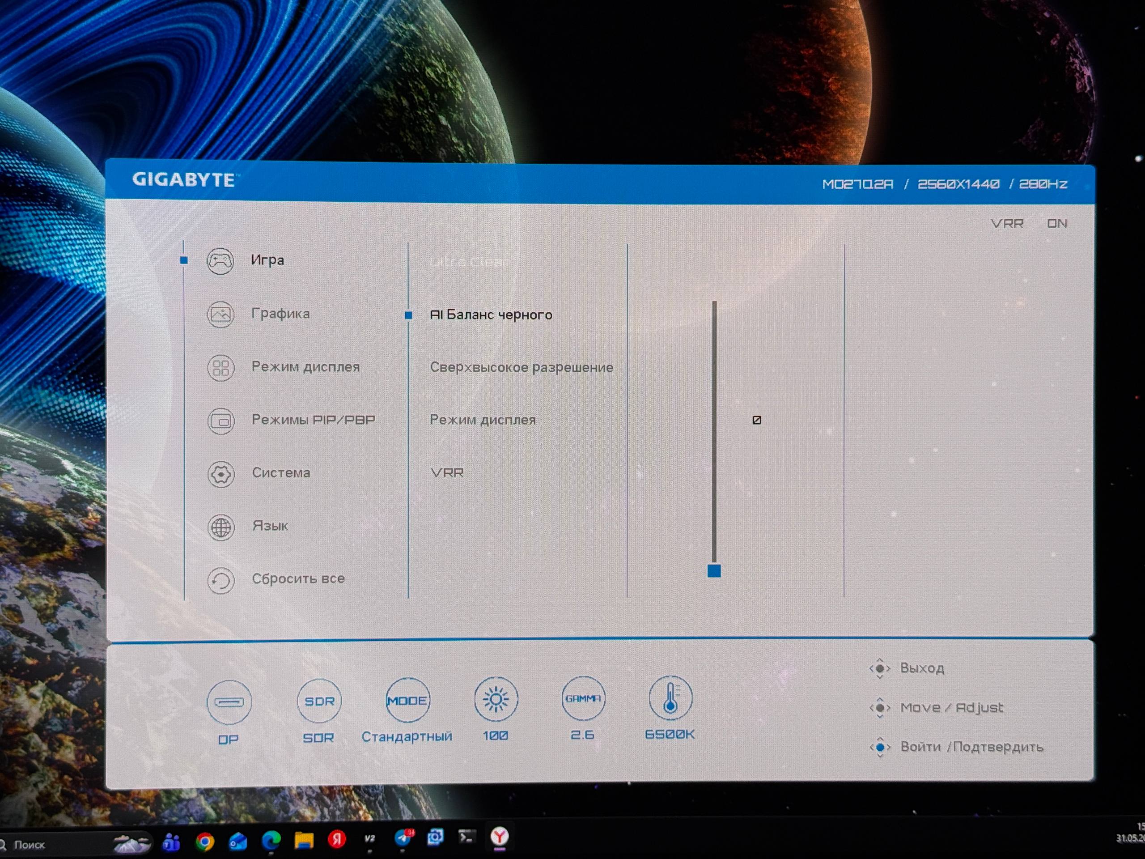
Task: Click the joystick icon next to Выход
Action: (x=879, y=668)
